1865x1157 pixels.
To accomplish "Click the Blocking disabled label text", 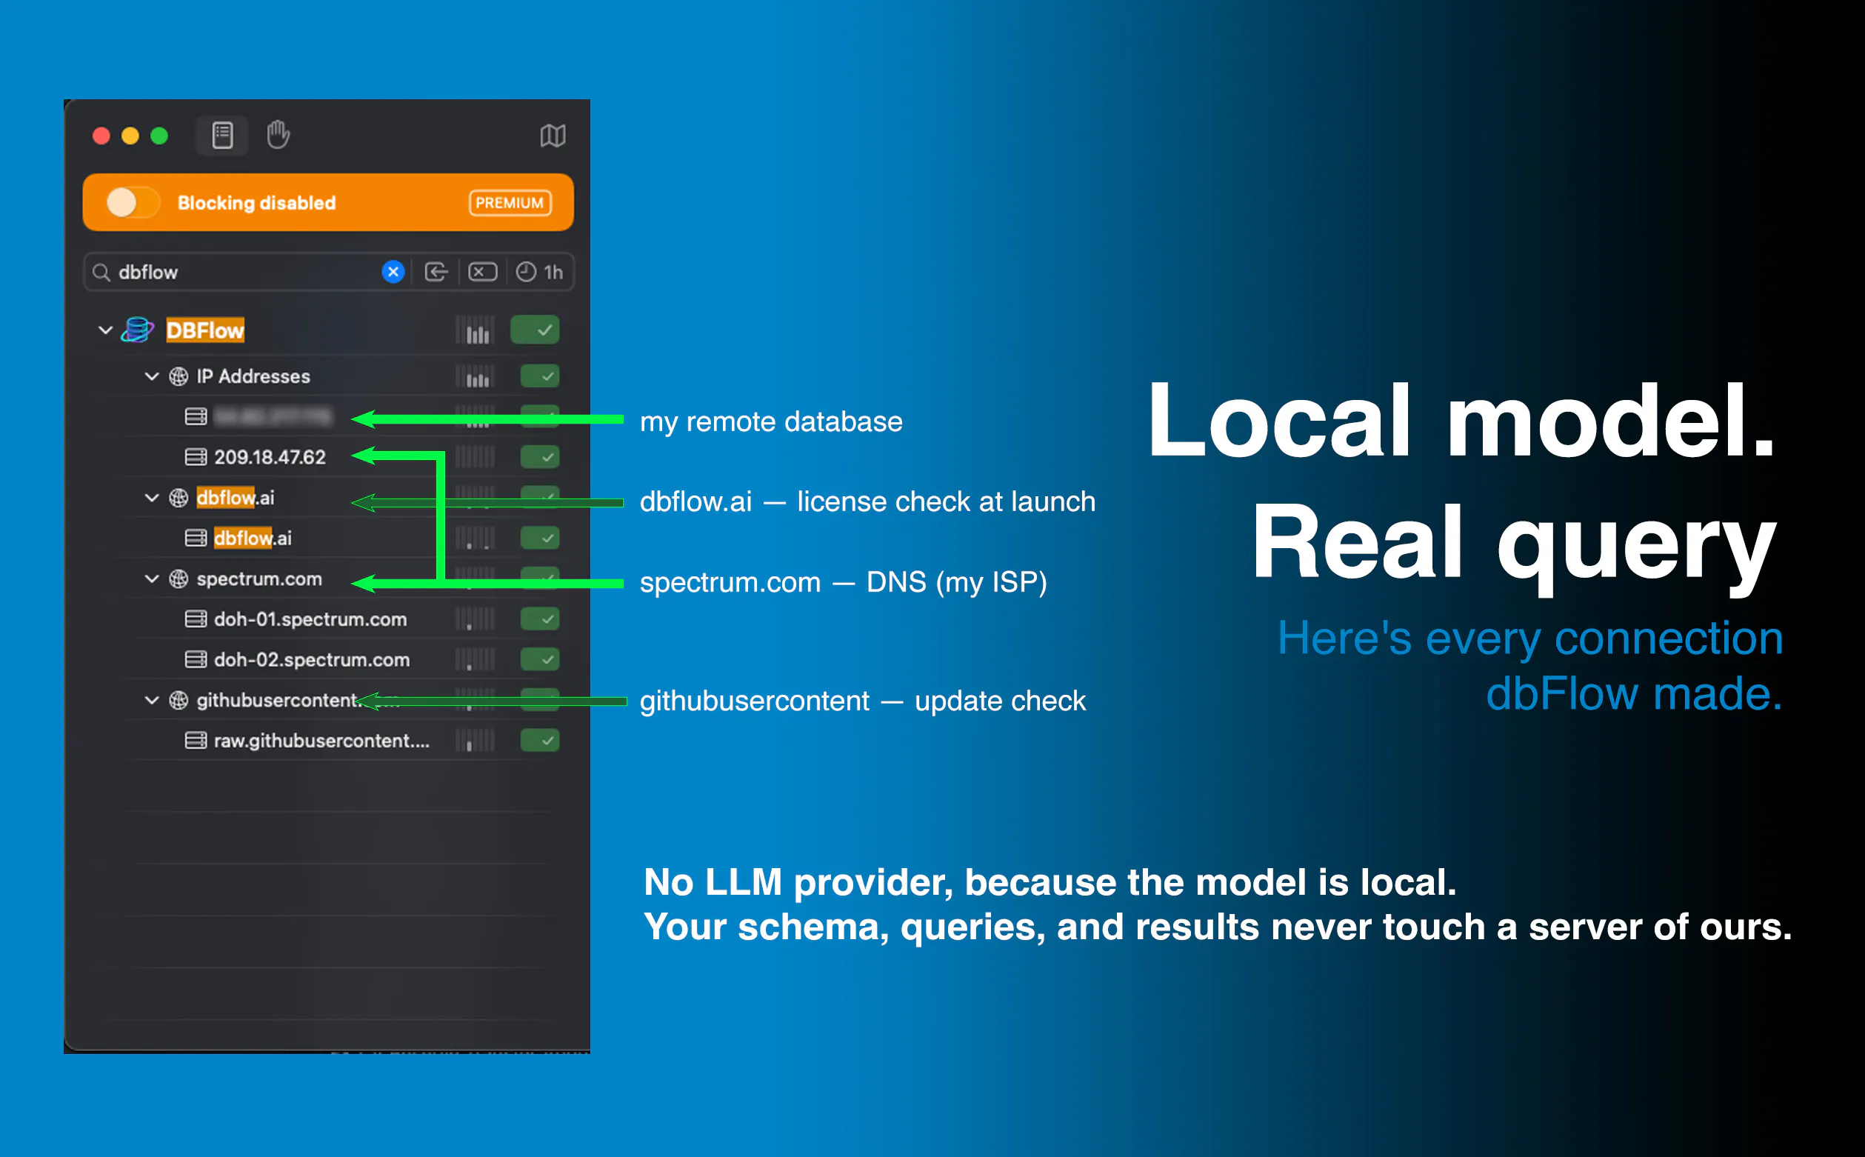I will coord(257,203).
